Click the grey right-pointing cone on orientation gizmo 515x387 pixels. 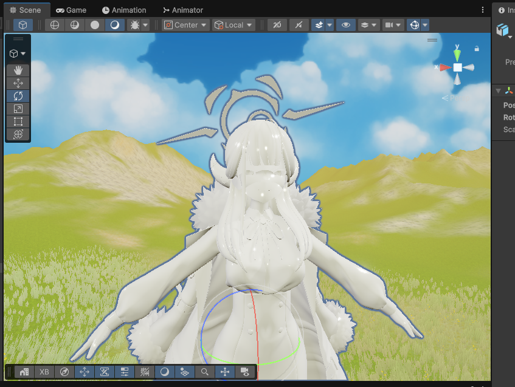469,67
